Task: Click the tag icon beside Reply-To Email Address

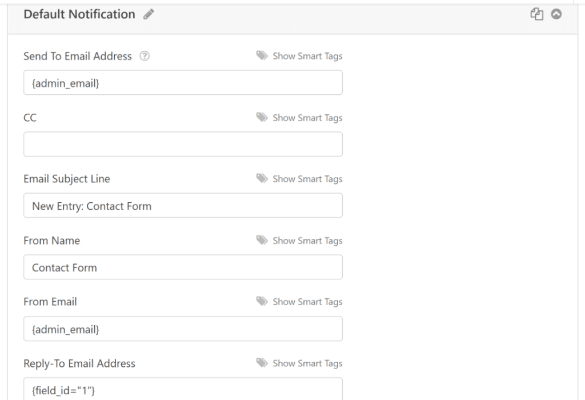Action: tap(262, 363)
